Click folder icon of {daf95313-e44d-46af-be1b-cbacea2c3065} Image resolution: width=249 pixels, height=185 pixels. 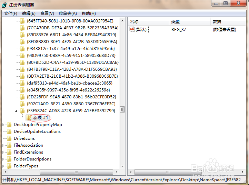[x=22, y=83]
